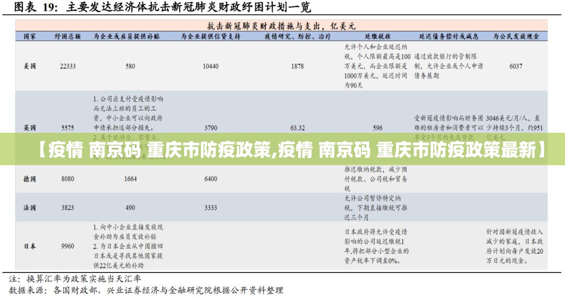
Task: Click the value 9960 for 日本
Action: [67, 246]
